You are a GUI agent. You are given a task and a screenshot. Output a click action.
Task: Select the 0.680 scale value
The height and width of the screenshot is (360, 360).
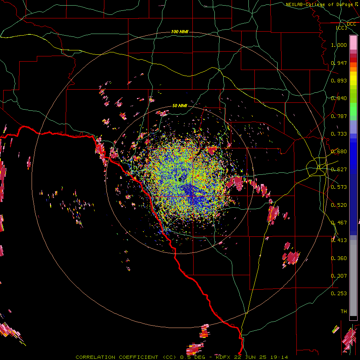pos(339,152)
